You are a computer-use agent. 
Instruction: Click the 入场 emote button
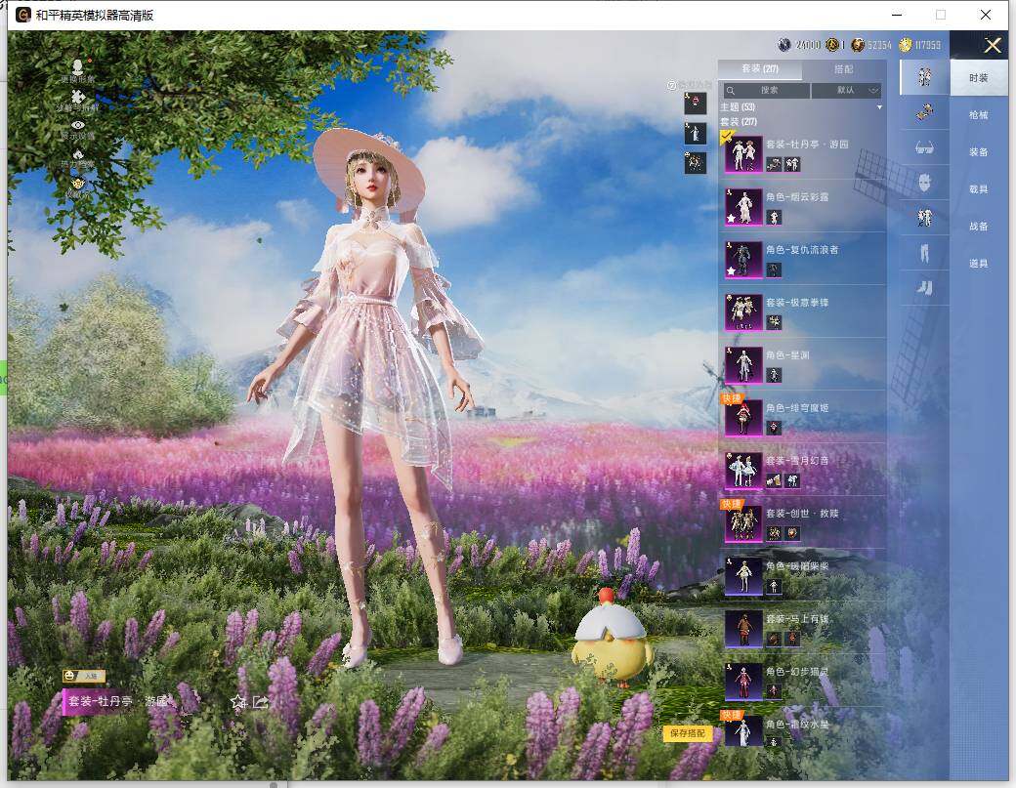(84, 676)
